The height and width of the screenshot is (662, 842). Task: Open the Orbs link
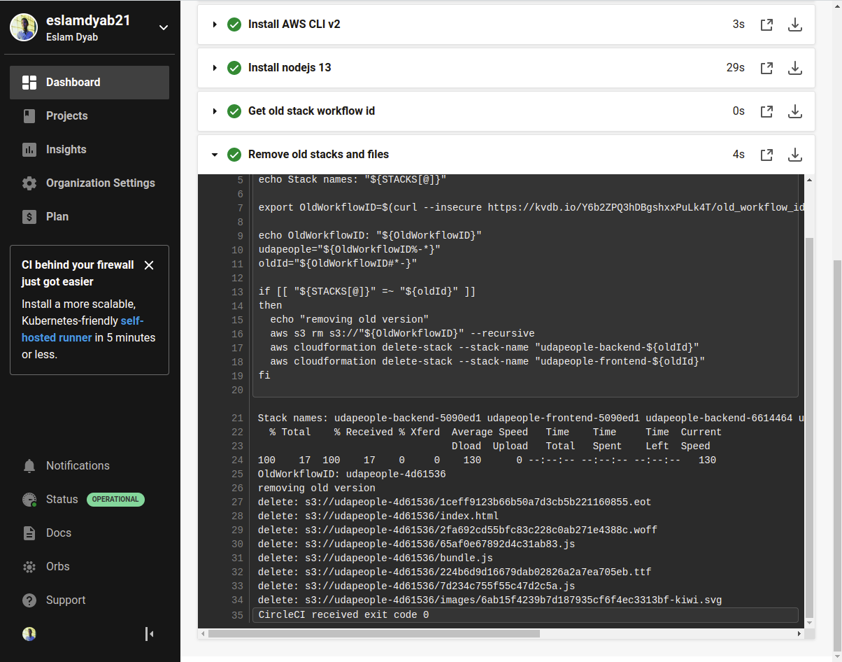coord(58,567)
